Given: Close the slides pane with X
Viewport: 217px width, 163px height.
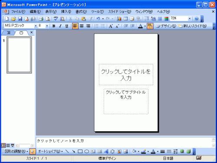Looking at the screenshot, I should [31, 33].
